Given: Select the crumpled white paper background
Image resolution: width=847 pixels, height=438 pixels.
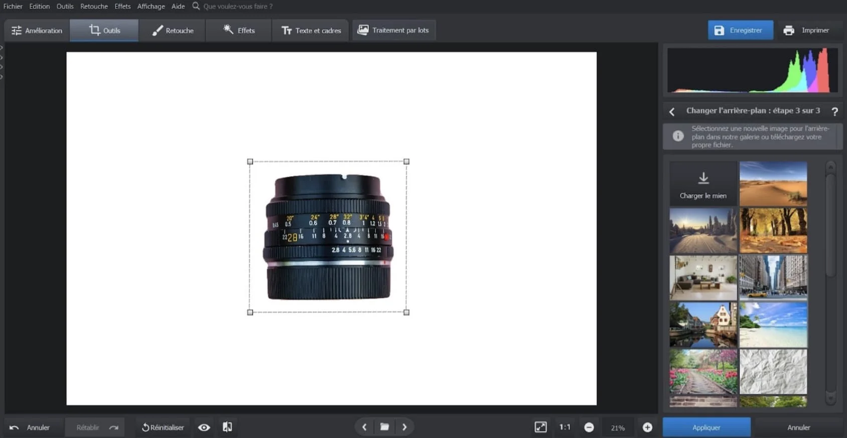Looking at the screenshot, I should (773, 372).
